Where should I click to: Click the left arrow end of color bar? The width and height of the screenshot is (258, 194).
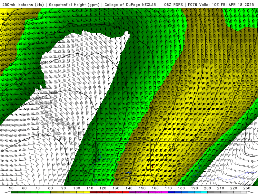click(8, 192)
